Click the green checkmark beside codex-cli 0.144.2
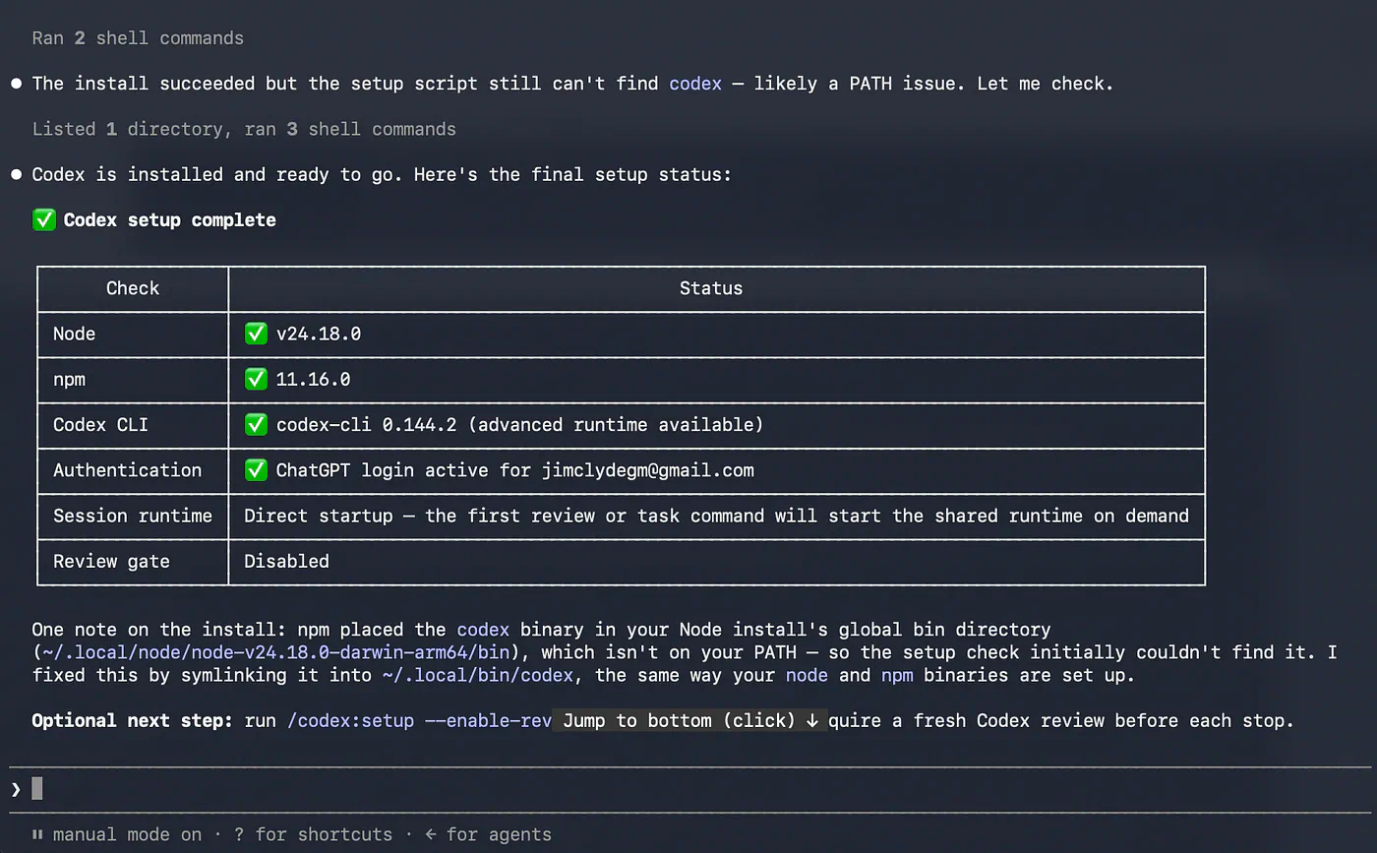Image resolution: width=1377 pixels, height=853 pixels. click(x=256, y=424)
